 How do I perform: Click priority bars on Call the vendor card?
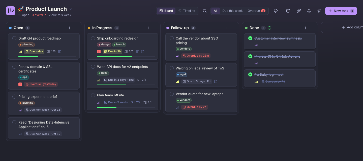click(177, 56)
